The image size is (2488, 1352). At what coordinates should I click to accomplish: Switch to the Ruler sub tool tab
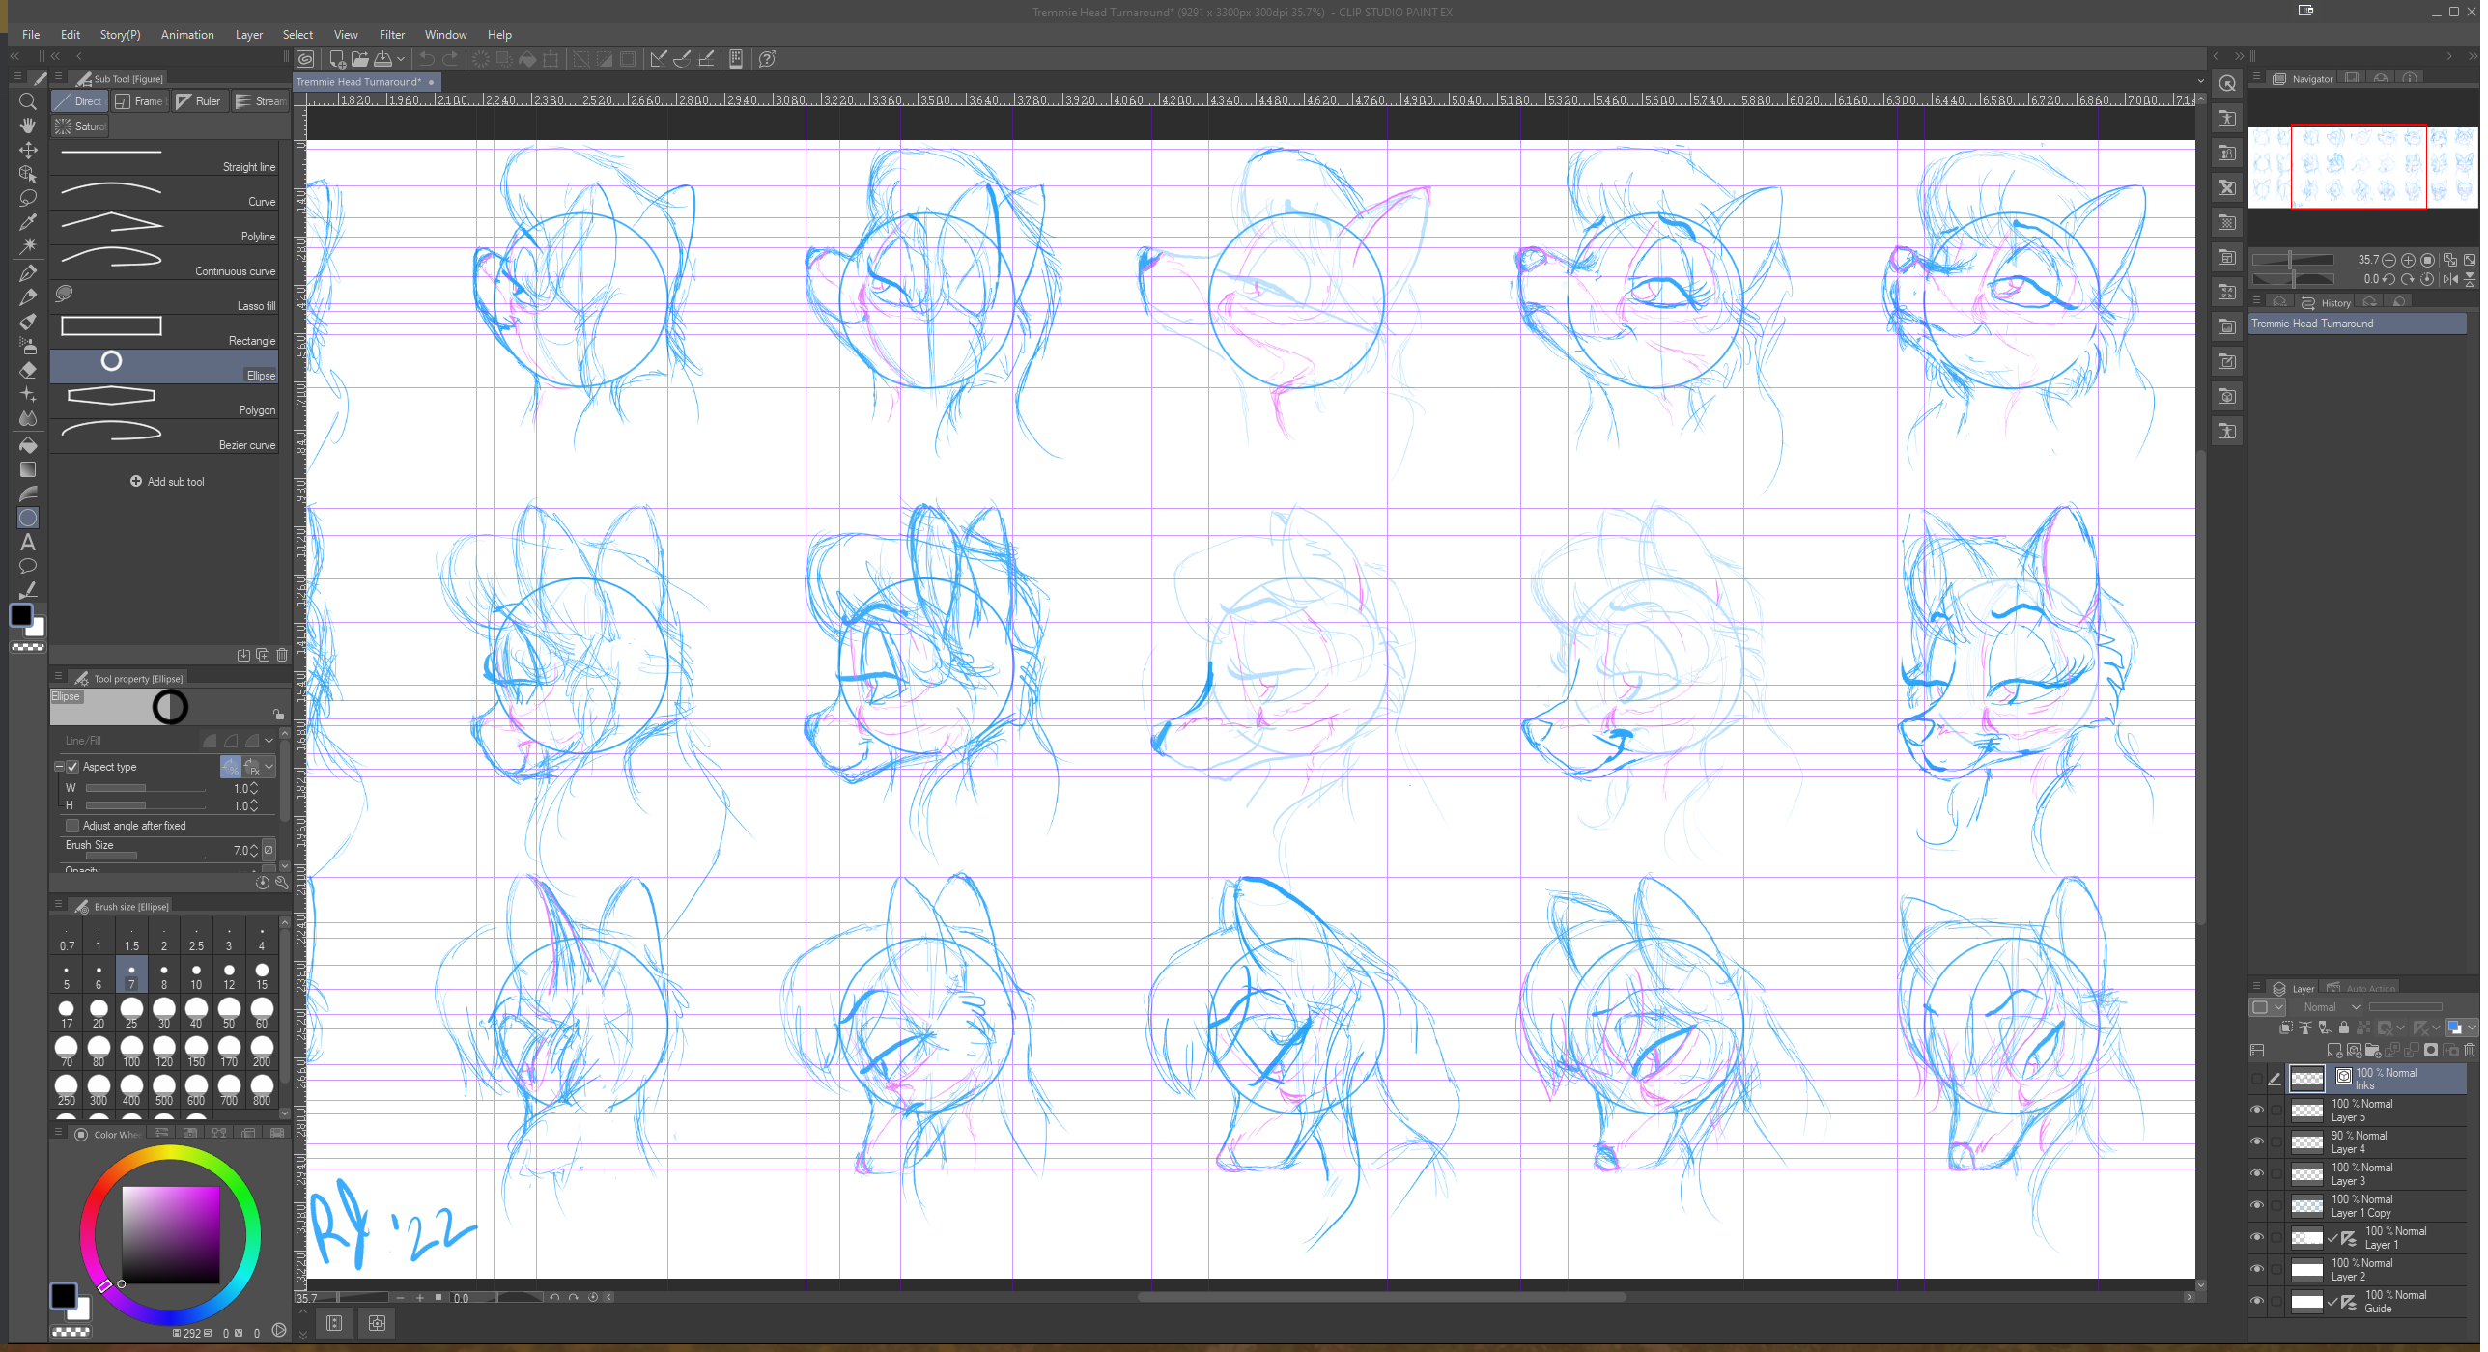[x=200, y=101]
